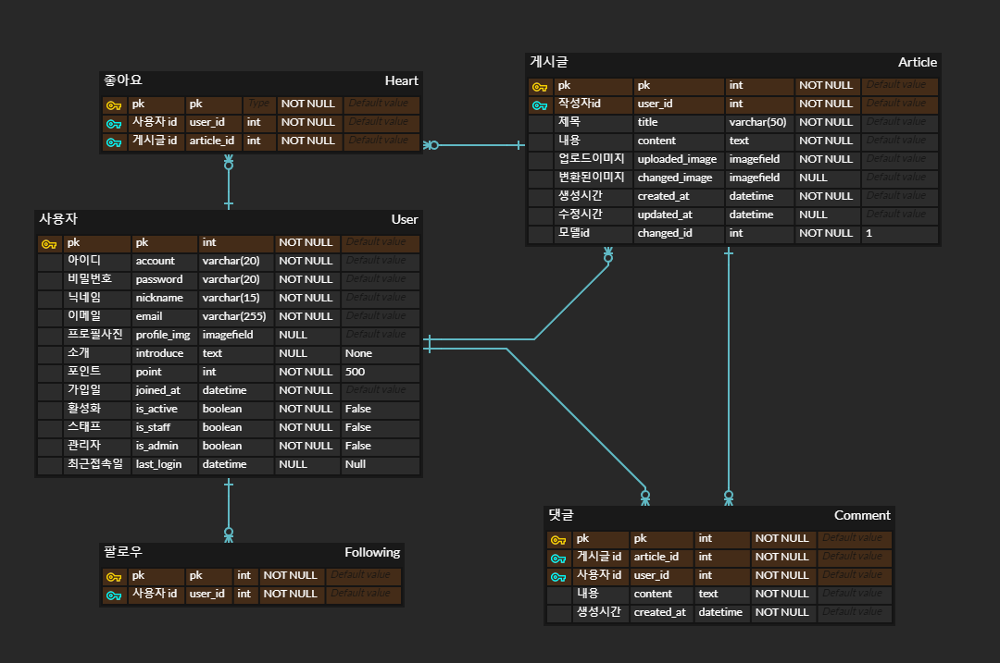Click the default value '500' in User table
The width and height of the screenshot is (1000, 663).
[381, 372]
